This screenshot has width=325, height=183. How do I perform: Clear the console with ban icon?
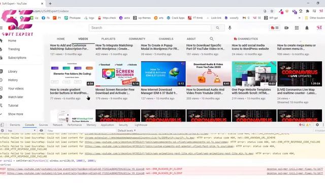2,131
